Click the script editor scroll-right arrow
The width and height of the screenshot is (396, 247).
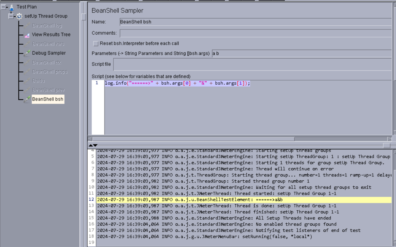click(389, 139)
